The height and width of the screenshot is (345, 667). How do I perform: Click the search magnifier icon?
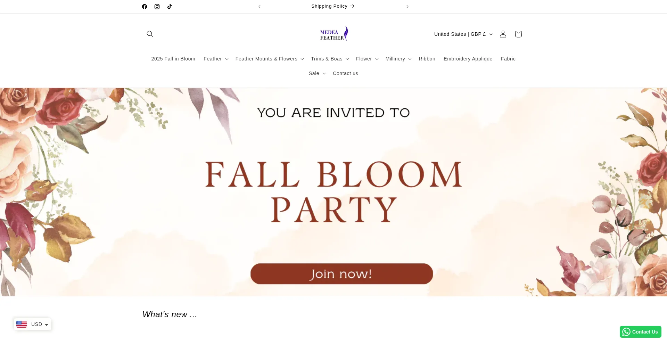150,34
